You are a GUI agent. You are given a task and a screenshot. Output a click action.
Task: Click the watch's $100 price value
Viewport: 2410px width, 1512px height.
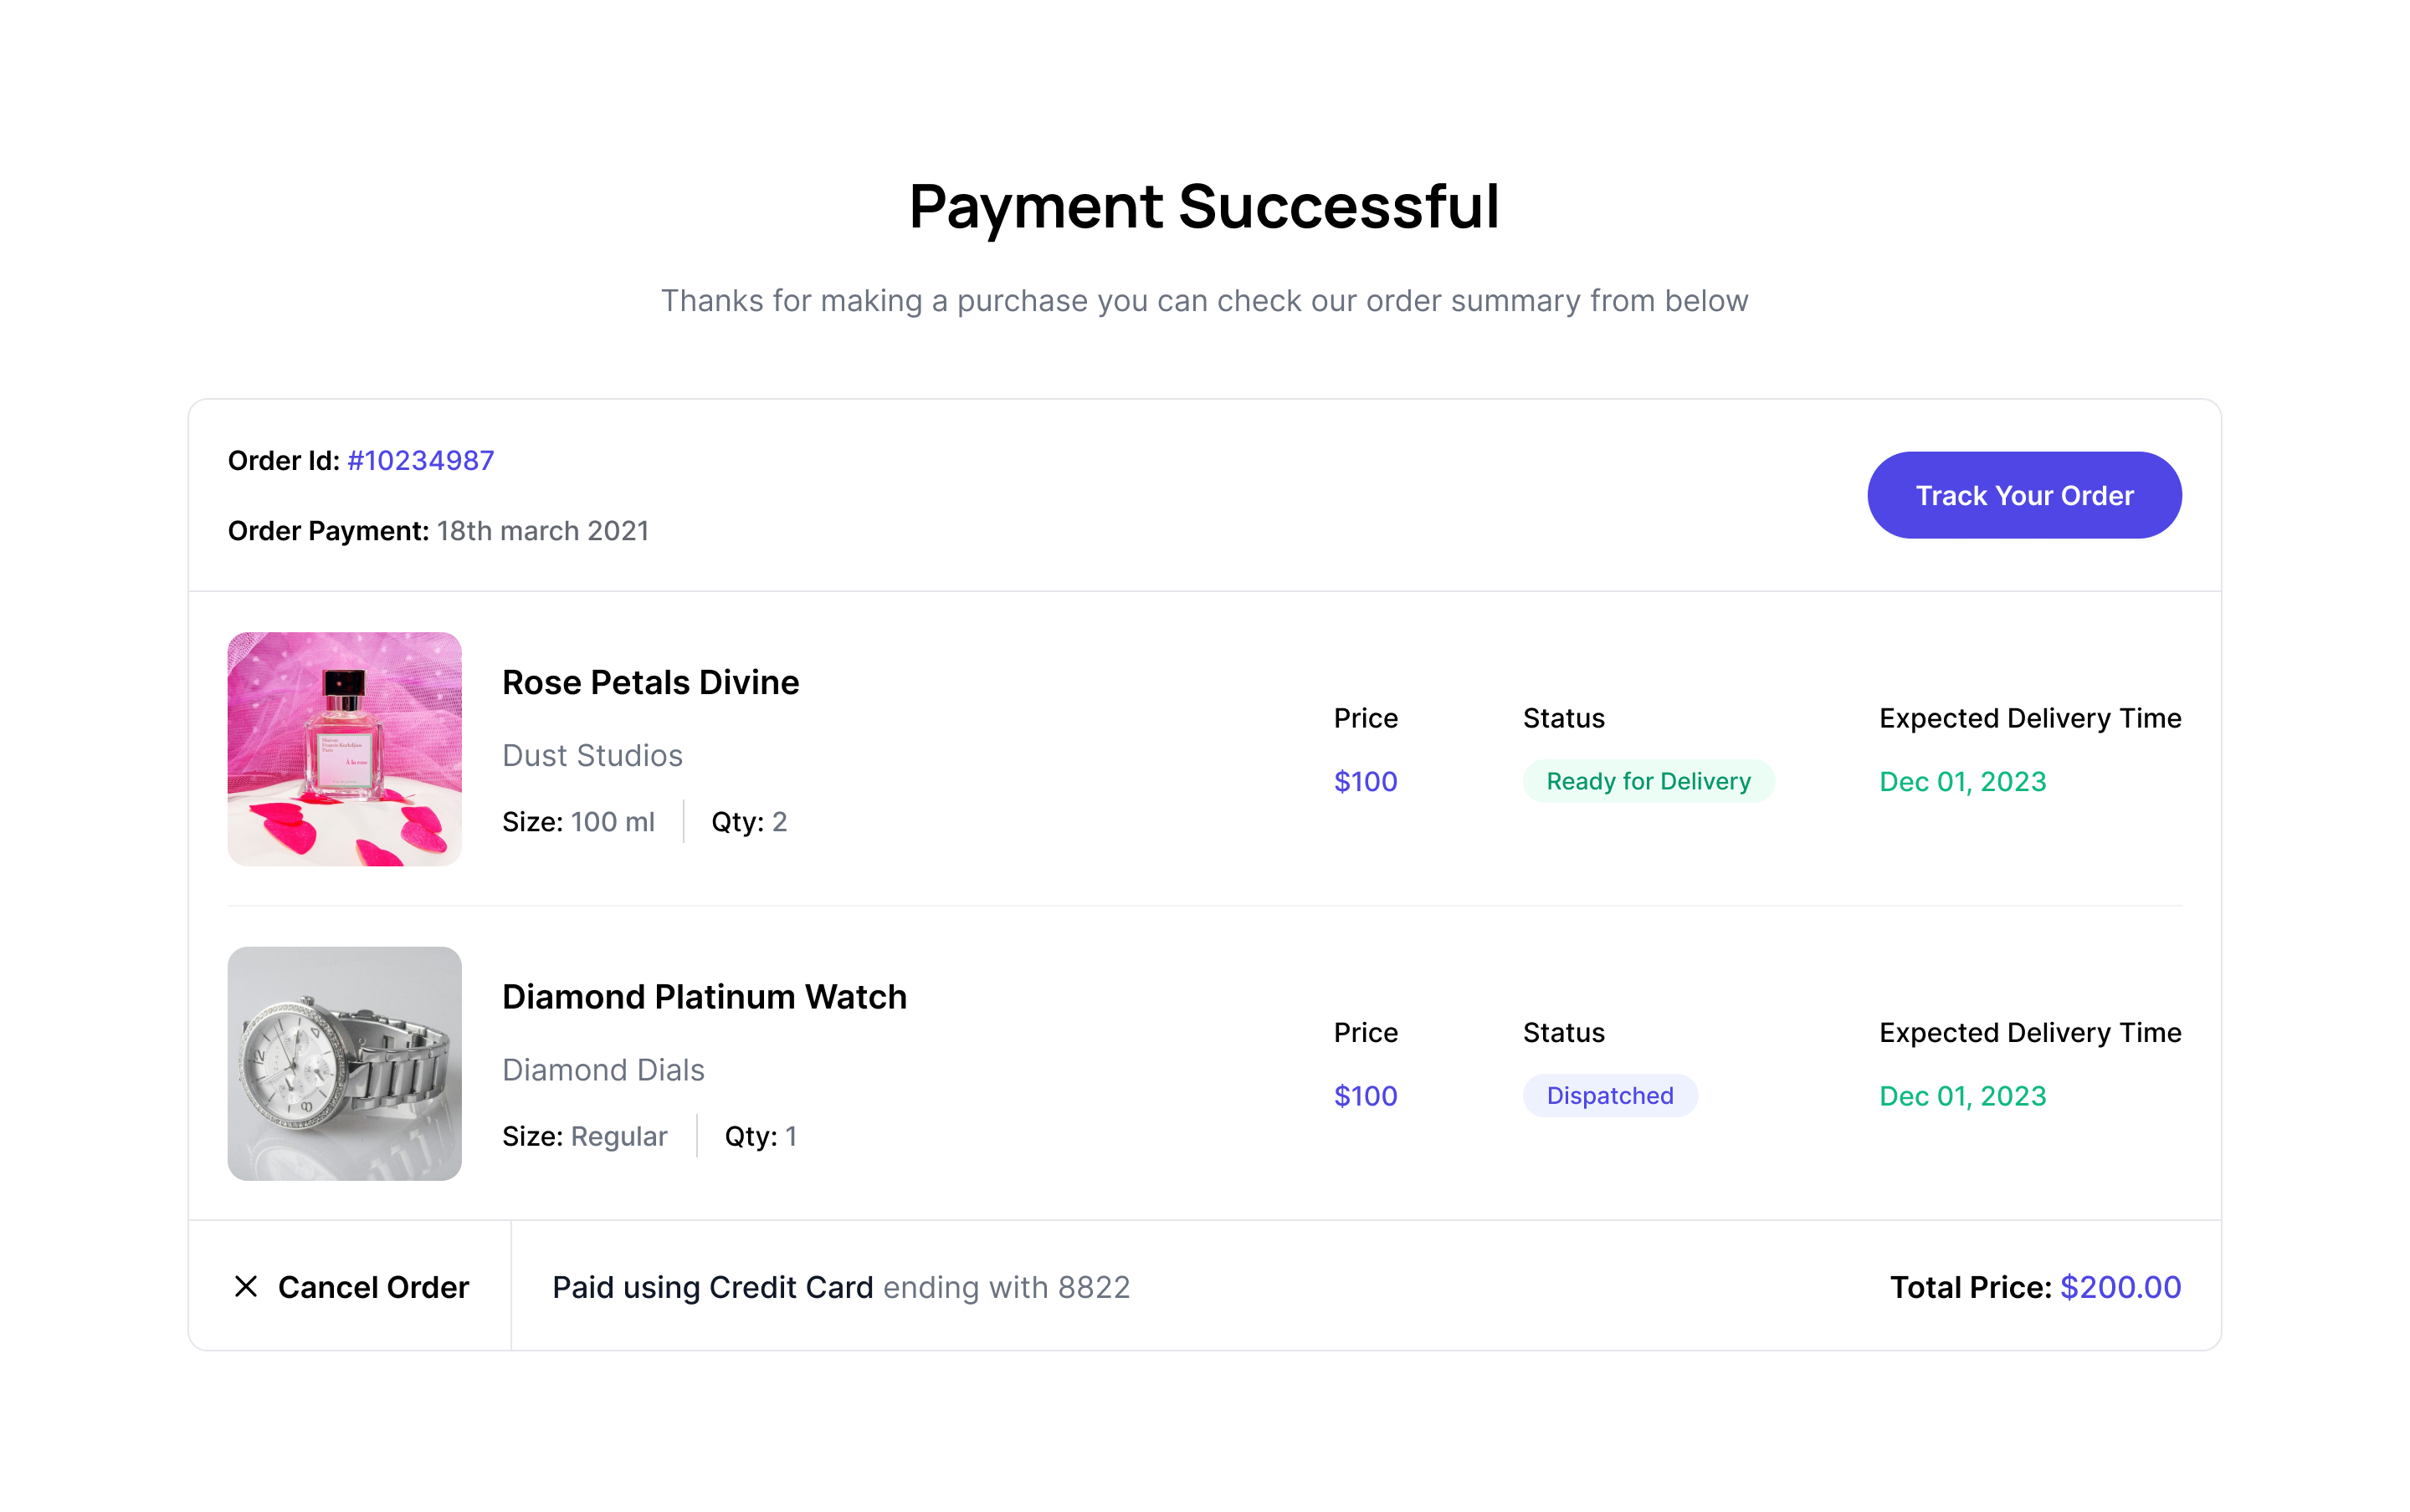(1365, 1095)
